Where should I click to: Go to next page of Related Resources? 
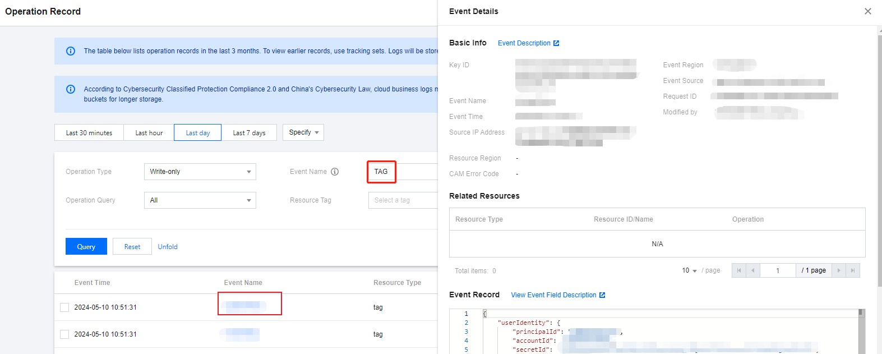pos(839,270)
